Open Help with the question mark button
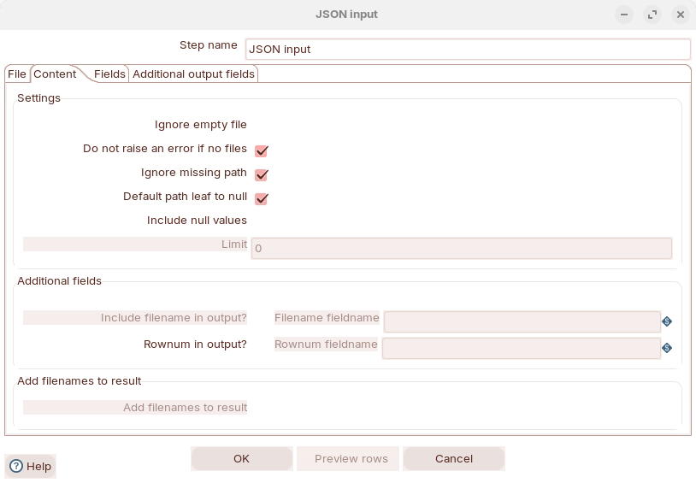The width and height of the screenshot is (696, 483). pos(30,466)
